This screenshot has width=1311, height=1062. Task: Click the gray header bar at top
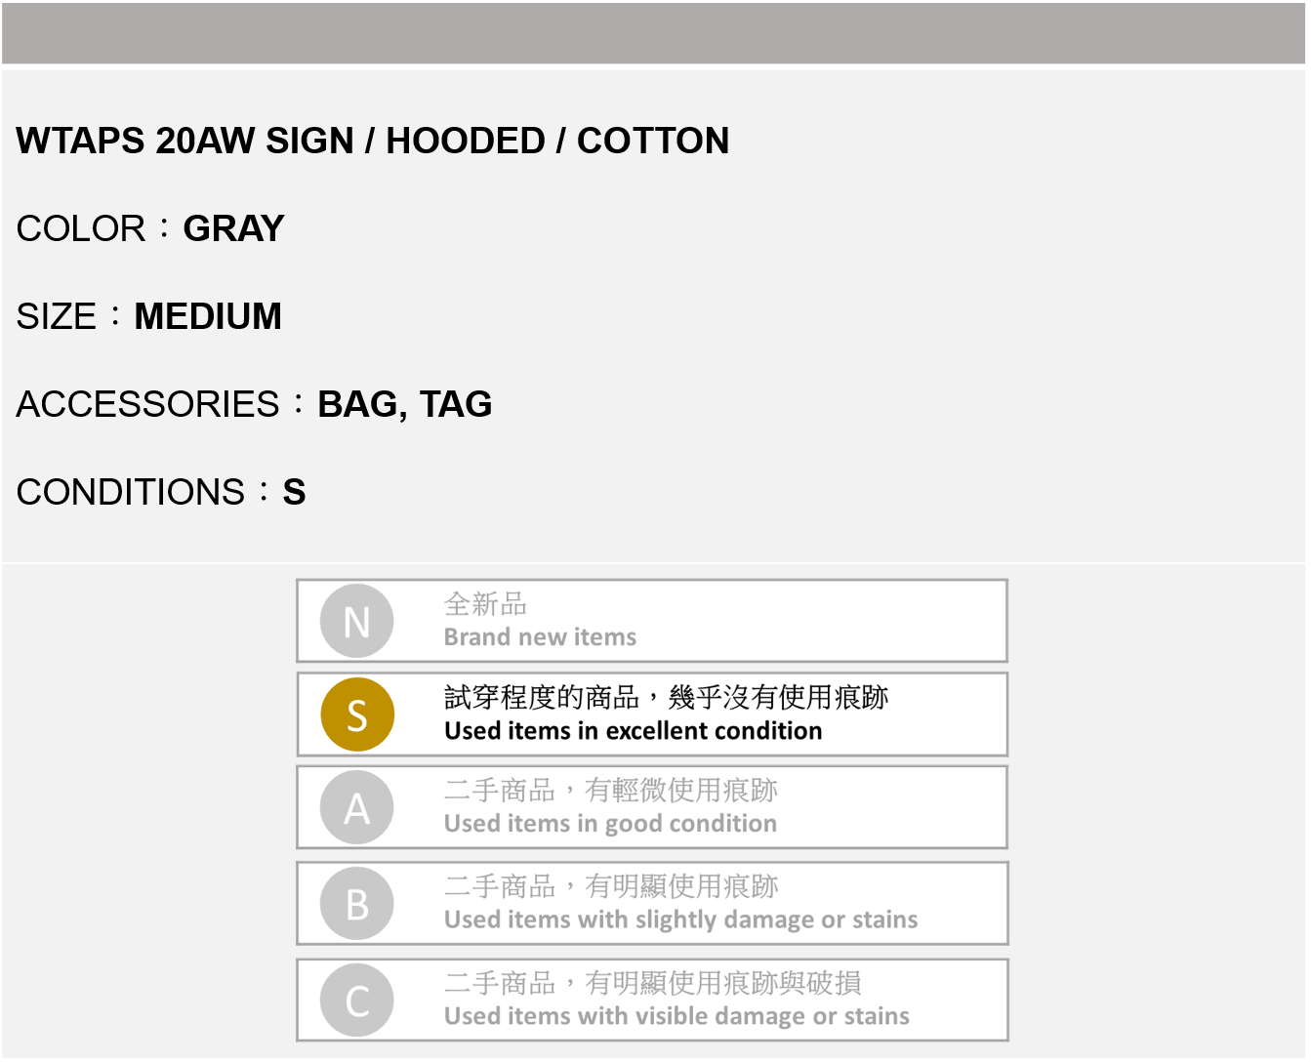click(x=654, y=33)
